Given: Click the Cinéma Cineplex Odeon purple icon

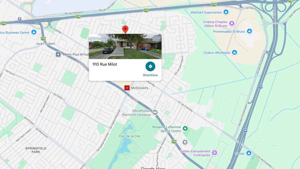Looking at the screenshot, I should point(232,24).
